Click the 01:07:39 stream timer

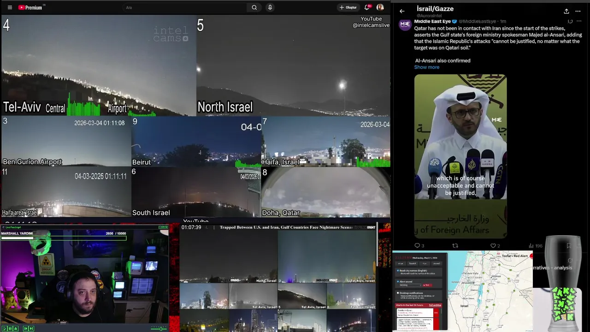point(191,227)
